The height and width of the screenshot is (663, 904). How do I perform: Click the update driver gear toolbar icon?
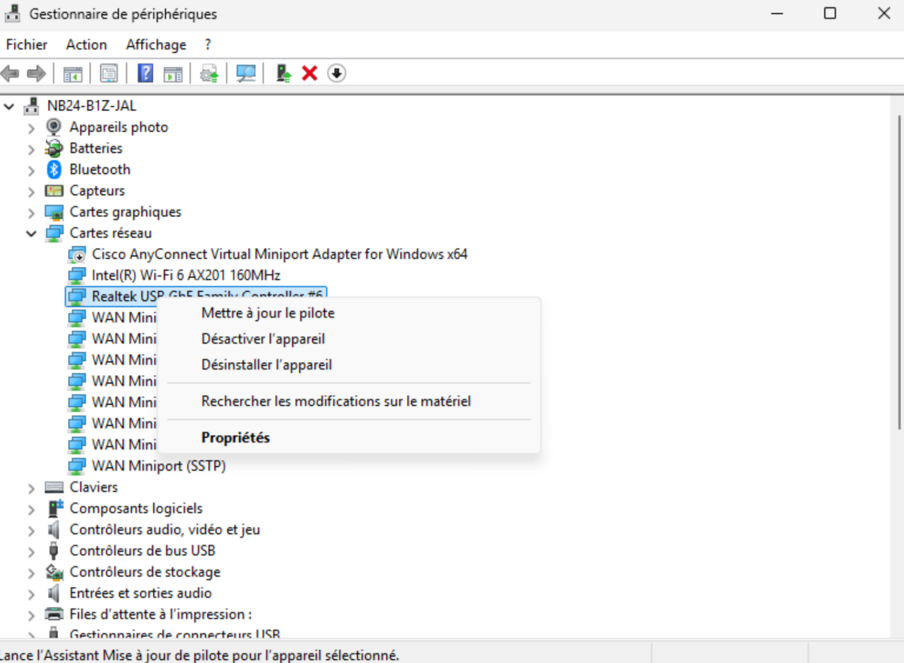coord(209,74)
